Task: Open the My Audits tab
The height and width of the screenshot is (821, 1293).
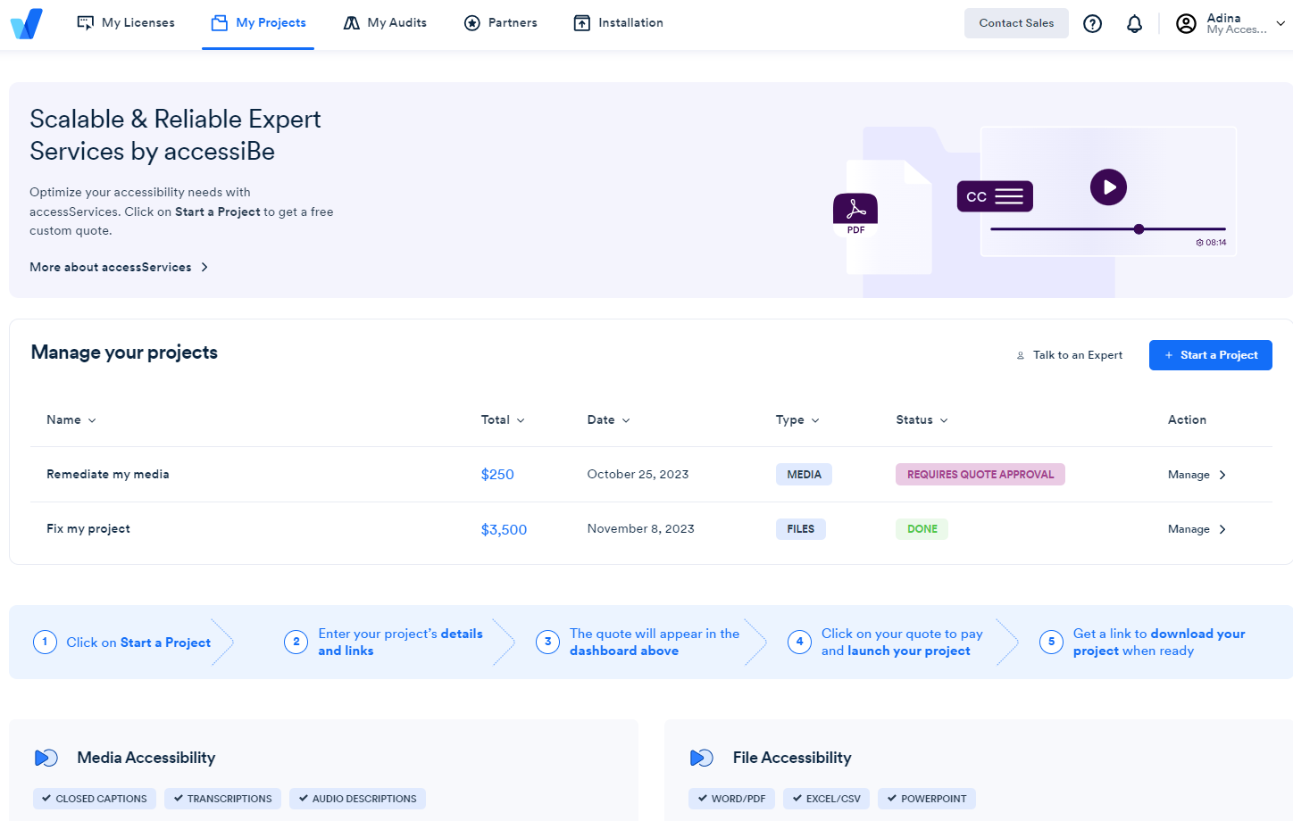Action: (x=385, y=23)
